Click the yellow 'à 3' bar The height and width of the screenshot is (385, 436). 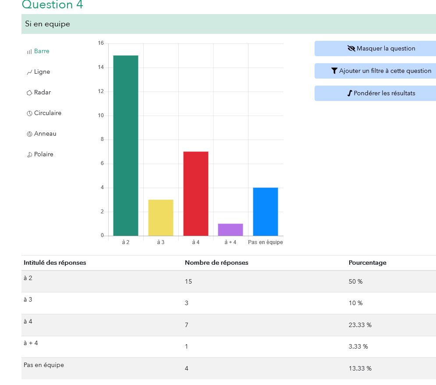point(161,218)
